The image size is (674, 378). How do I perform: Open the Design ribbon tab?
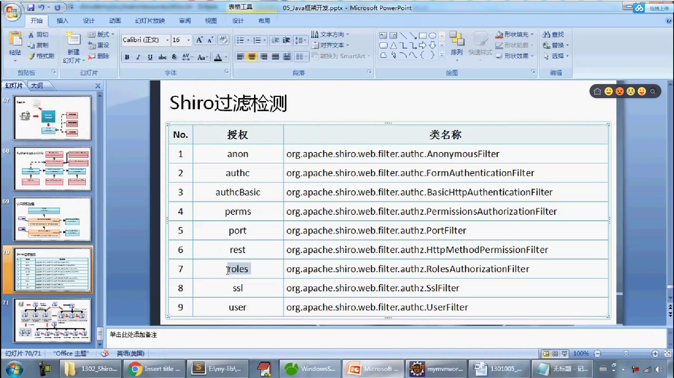point(88,21)
